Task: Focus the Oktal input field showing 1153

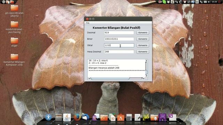Action: 119,45
